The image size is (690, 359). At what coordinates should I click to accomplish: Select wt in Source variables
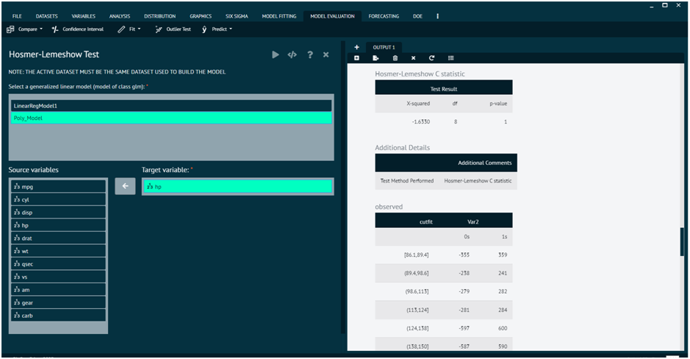[x=59, y=251]
